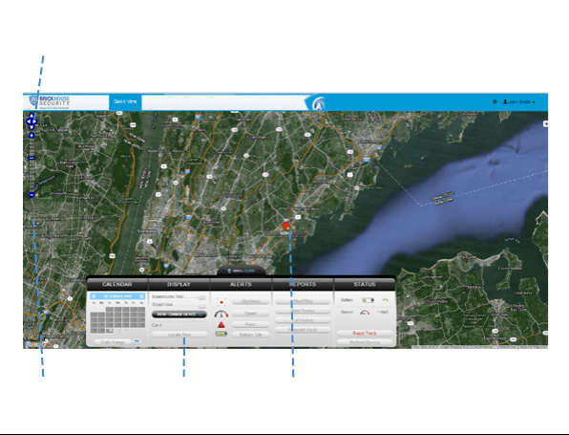Click the battery level indicator in Status
The width and height of the screenshot is (569, 435).
point(368,300)
